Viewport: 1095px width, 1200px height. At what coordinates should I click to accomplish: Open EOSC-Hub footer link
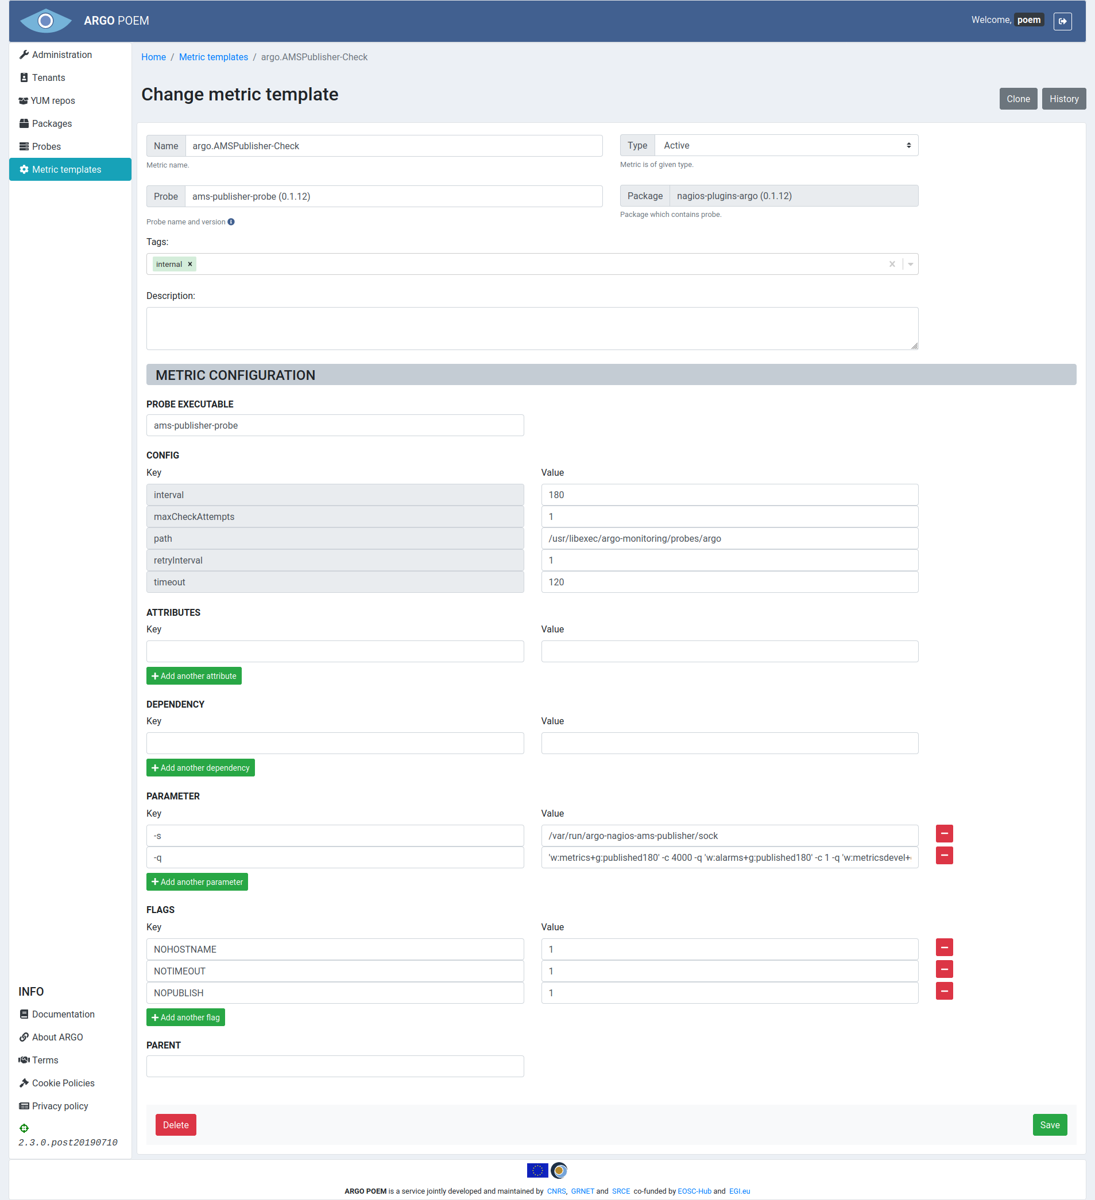point(694,1191)
